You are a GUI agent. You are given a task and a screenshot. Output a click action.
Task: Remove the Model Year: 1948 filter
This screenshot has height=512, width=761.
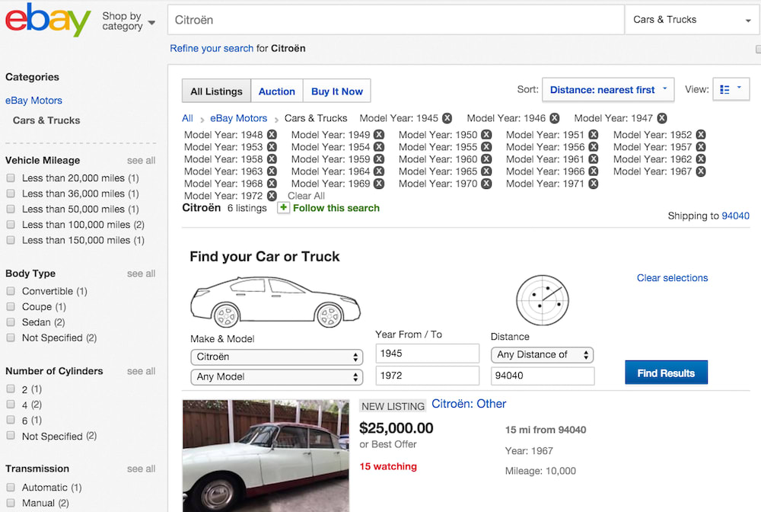[x=272, y=135]
